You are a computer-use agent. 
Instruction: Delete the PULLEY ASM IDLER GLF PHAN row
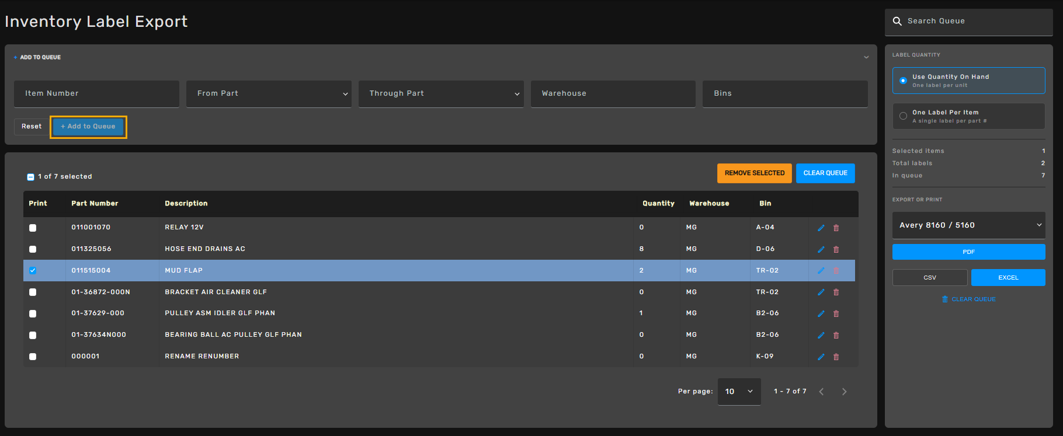[x=836, y=313]
